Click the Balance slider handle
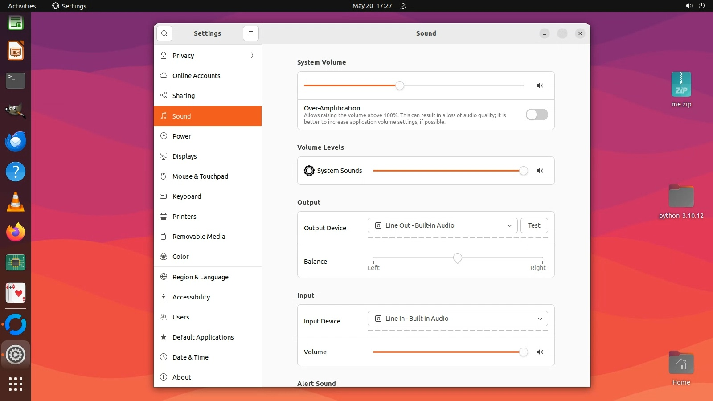Image resolution: width=713 pixels, height=401 pixels. pyautogui.click(x=457, y=258)
